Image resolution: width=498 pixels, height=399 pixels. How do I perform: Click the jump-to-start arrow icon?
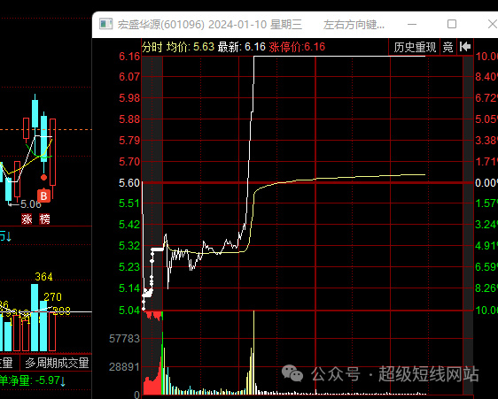[465, 47]
